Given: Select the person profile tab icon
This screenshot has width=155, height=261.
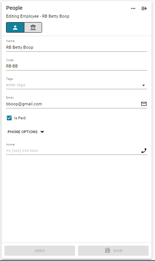Looking at the screenshot, I should pyautogui.click(x=15, y=27).
